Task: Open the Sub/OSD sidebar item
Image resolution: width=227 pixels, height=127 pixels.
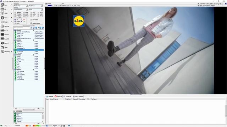Action: pos(5,39)
